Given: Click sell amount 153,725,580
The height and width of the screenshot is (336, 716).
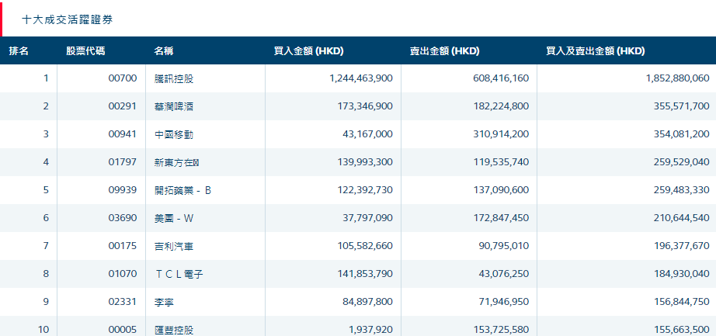Looking at the screenshot, I should (501, 330).
